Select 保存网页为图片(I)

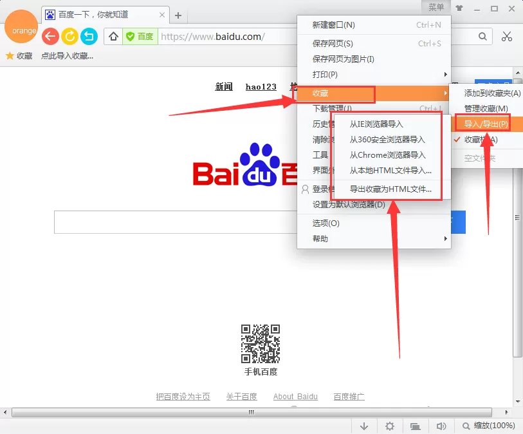(x=374, y=59)
